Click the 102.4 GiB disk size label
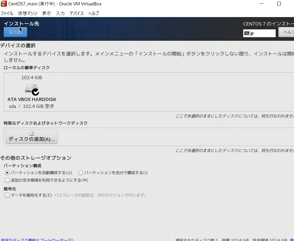 point(32,77)
